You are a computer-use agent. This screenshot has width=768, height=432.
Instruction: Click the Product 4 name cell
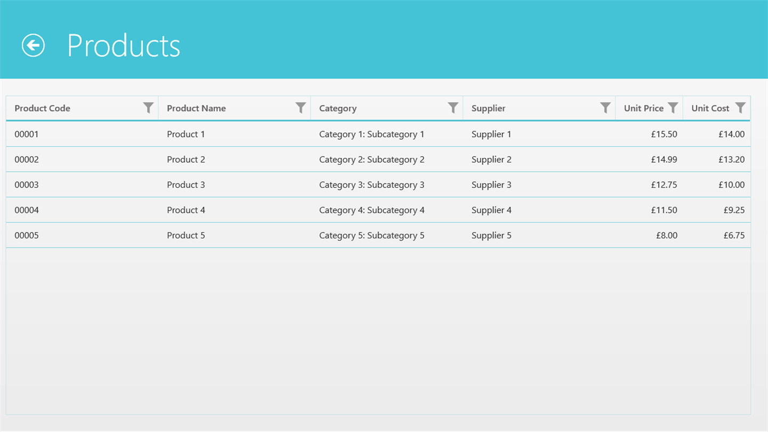coord(235,210)
